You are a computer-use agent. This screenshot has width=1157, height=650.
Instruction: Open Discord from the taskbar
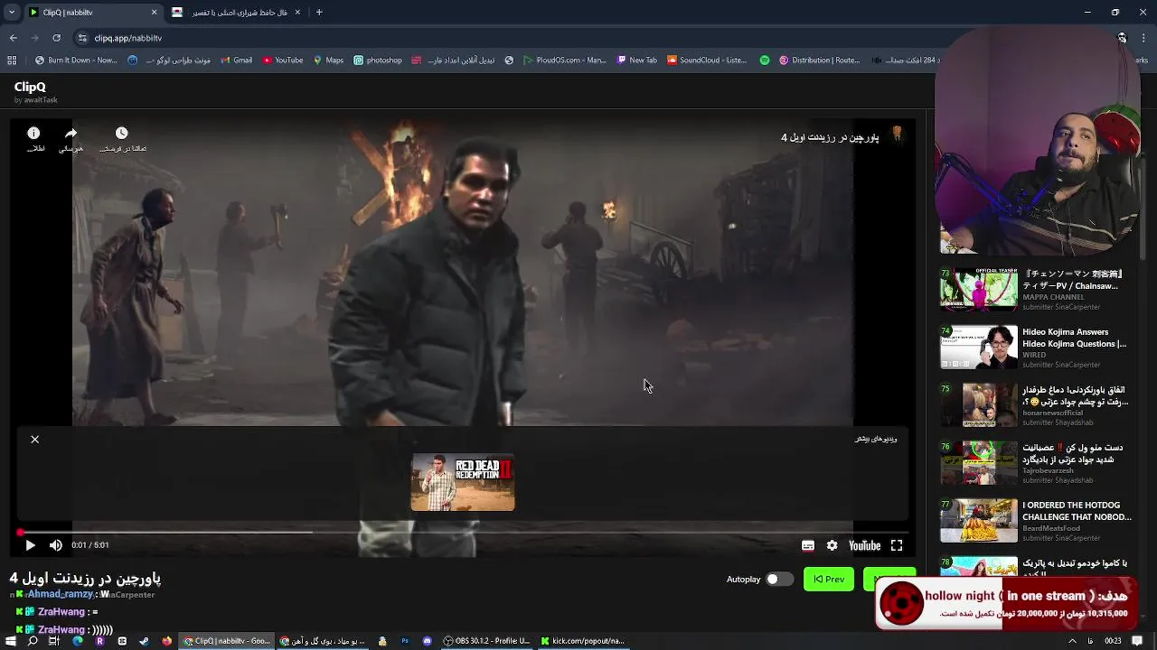(x=427, y=641)
